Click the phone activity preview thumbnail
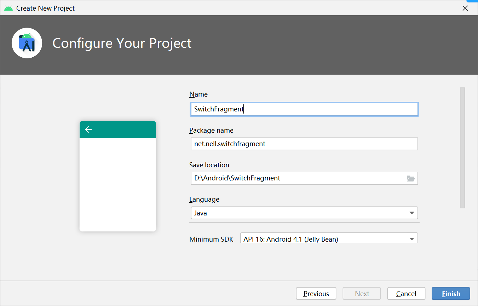This screenshot has width=478, height=306. (118, 176)
